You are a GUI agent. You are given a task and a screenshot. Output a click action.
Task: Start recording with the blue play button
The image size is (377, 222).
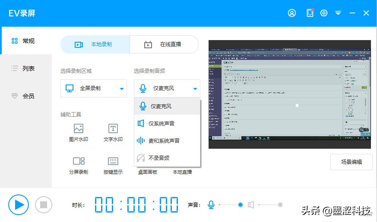19,205
